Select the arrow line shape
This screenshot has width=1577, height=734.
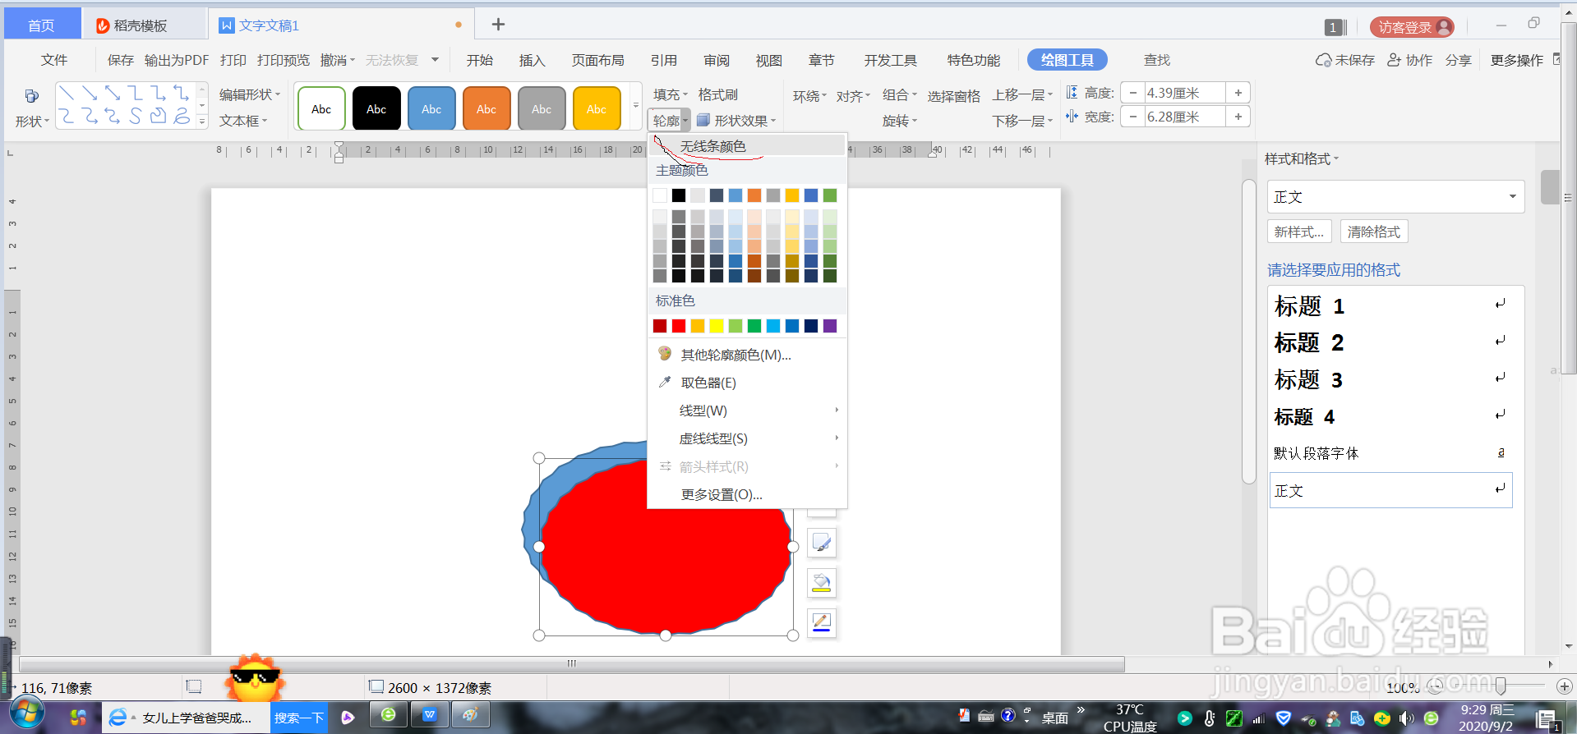tap(90, 94)
